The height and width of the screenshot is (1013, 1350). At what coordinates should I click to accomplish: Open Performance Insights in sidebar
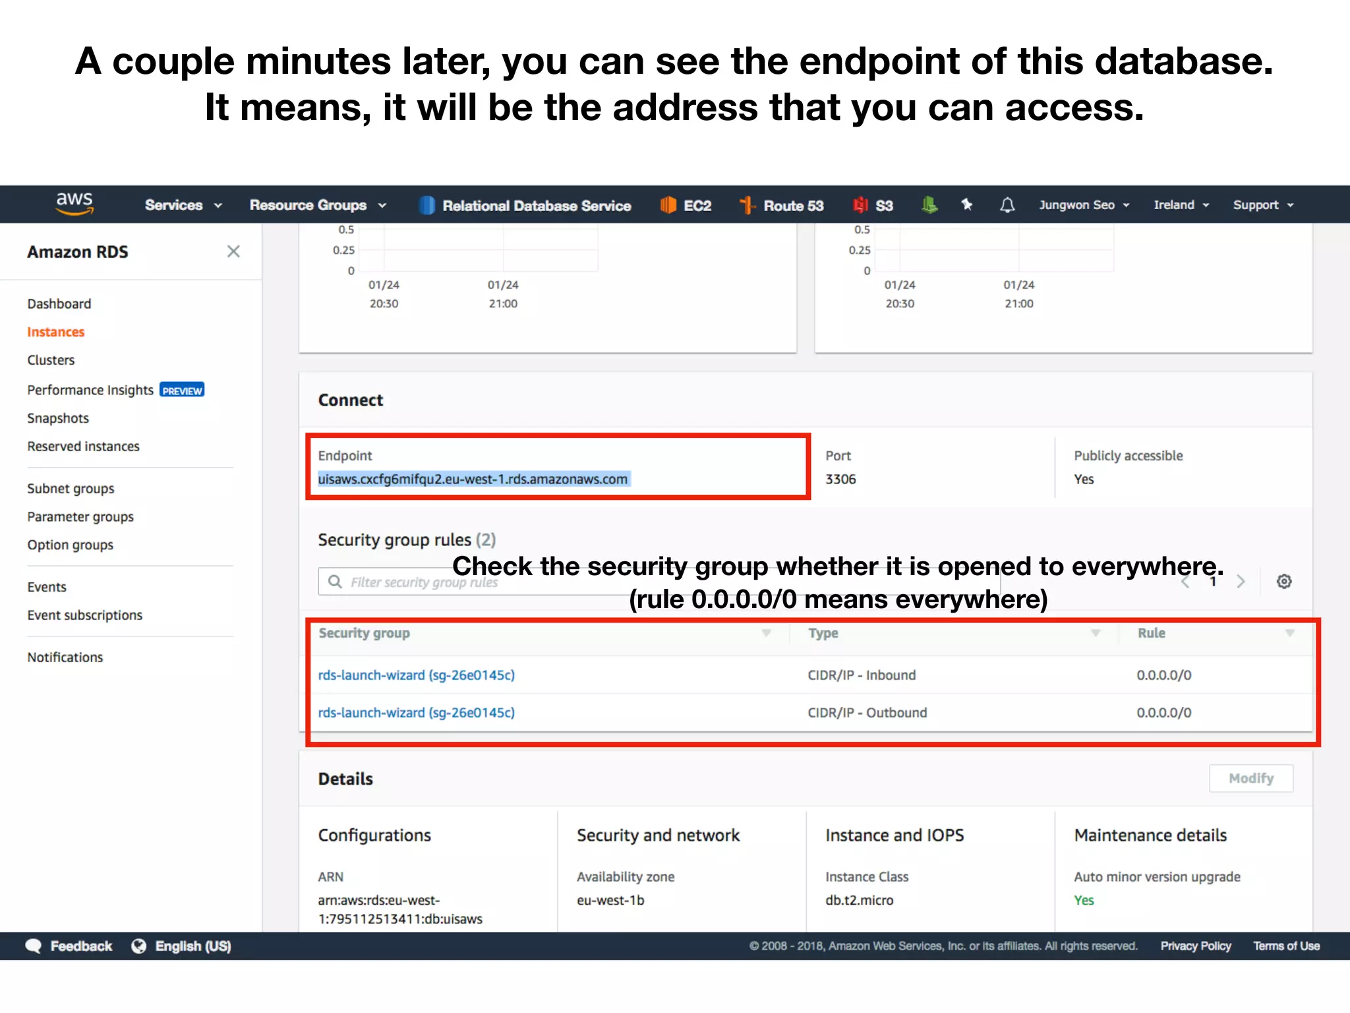pyautogui.click(x=90, y=390)
